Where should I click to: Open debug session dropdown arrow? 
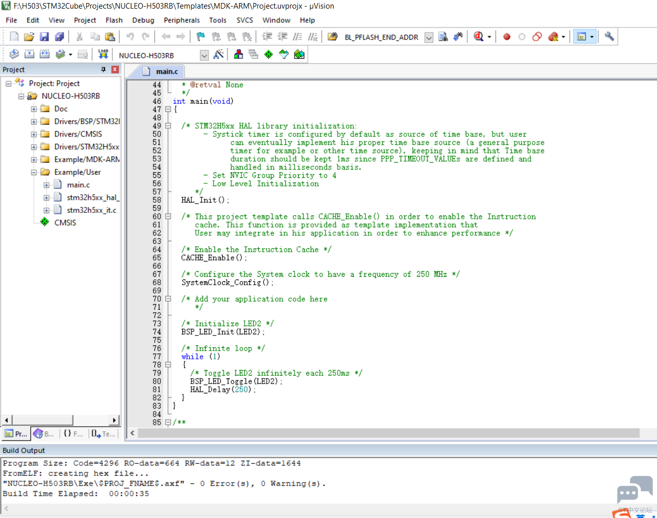point(489,37)
